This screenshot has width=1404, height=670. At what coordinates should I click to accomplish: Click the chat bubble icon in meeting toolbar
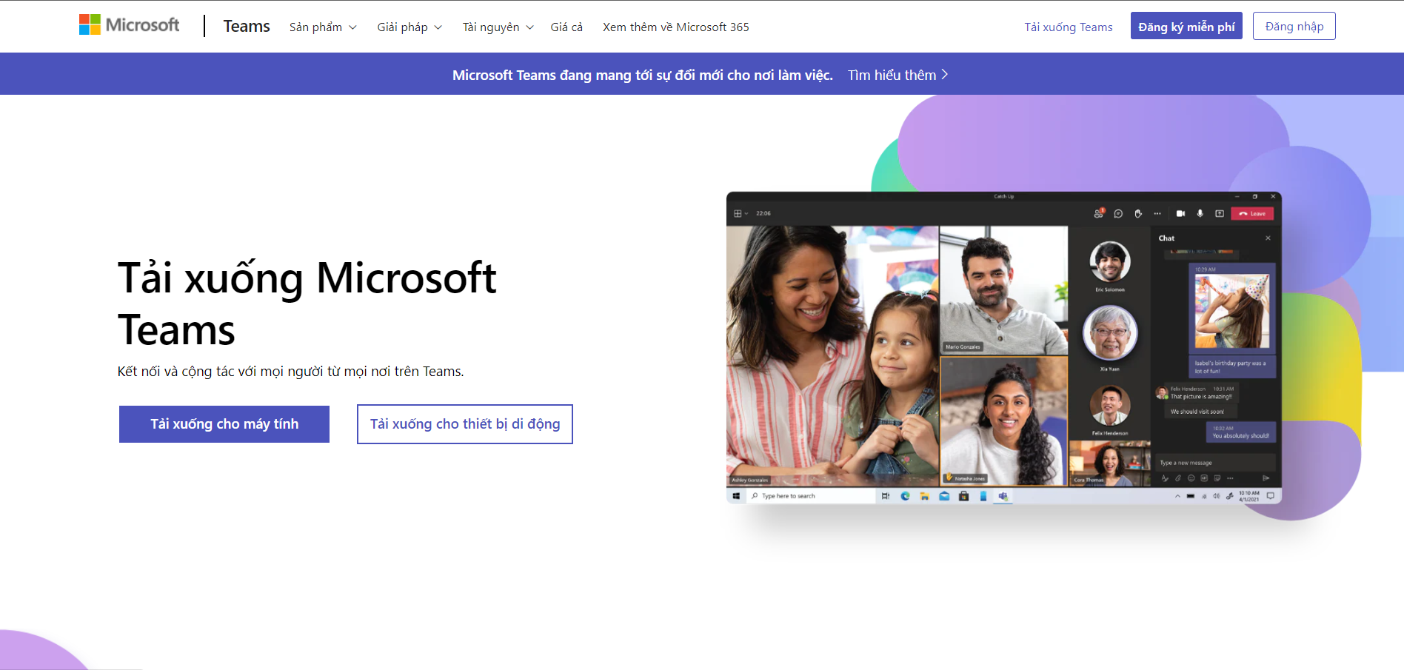point(1118,214)
